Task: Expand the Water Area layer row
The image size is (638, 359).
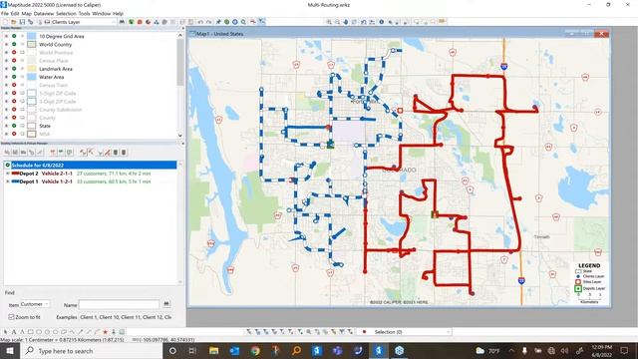Action: click(6, 77)
